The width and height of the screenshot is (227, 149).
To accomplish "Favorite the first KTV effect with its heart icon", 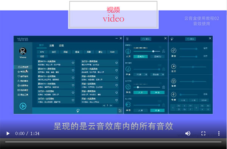I will point(73,63).
